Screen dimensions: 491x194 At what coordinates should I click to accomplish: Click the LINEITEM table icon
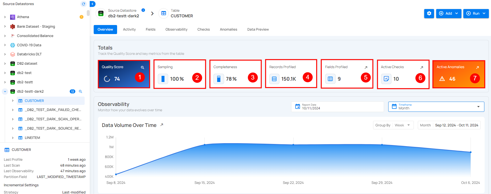pyautogui.click(x=20, y=138)
